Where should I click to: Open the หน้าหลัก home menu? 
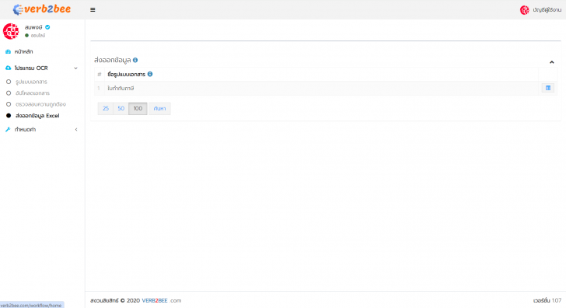[23, 51]
